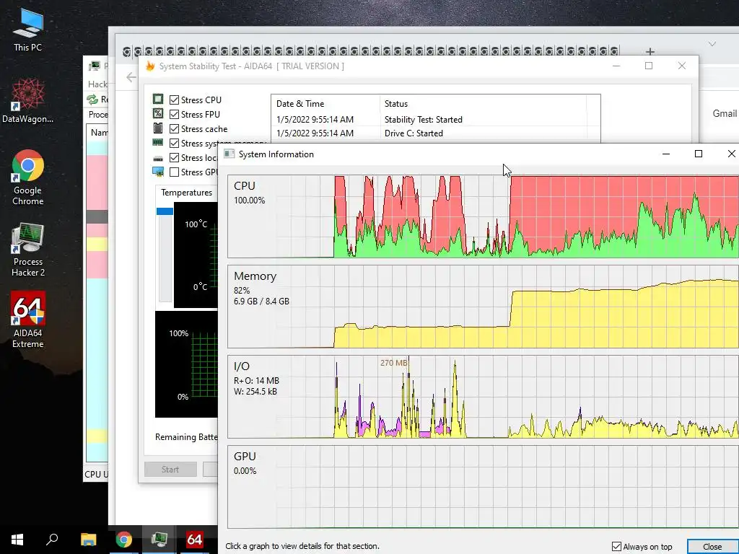Click the blue temperature legend swatch

(x=165, y=211)
